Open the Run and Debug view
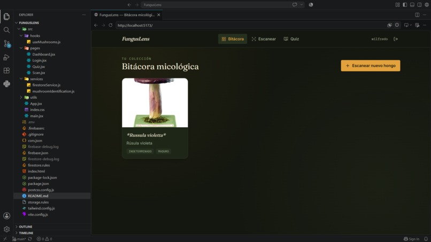 6,57
